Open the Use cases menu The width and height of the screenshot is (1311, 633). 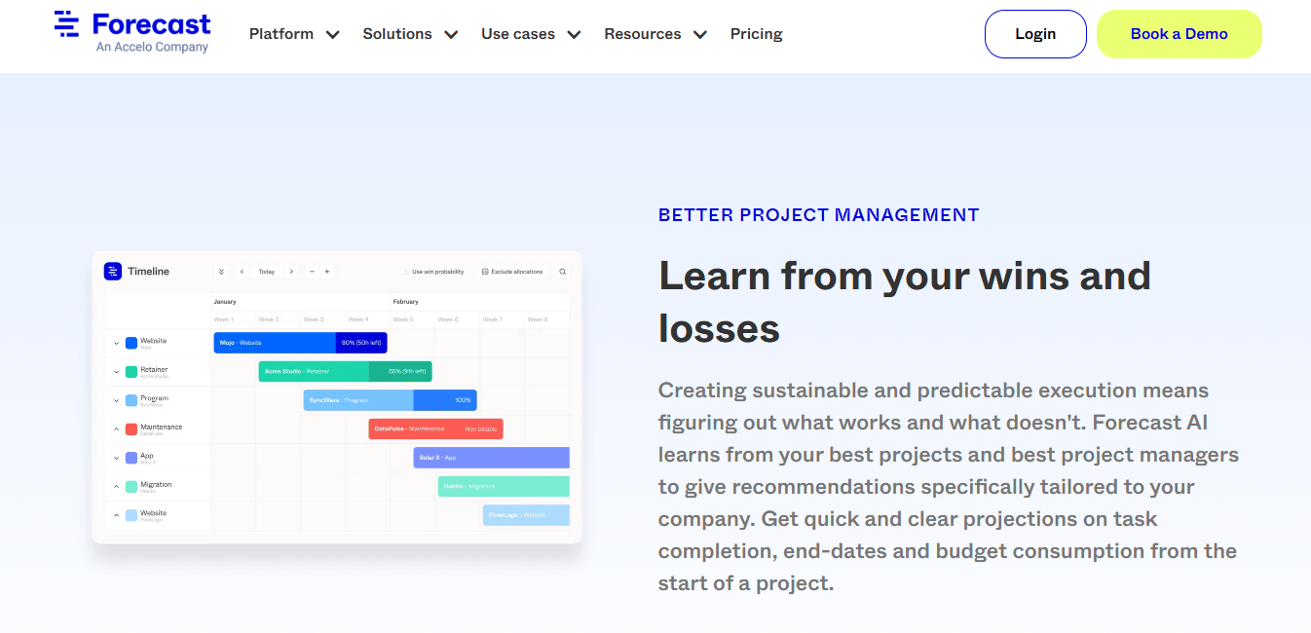[x=531, y=34]
